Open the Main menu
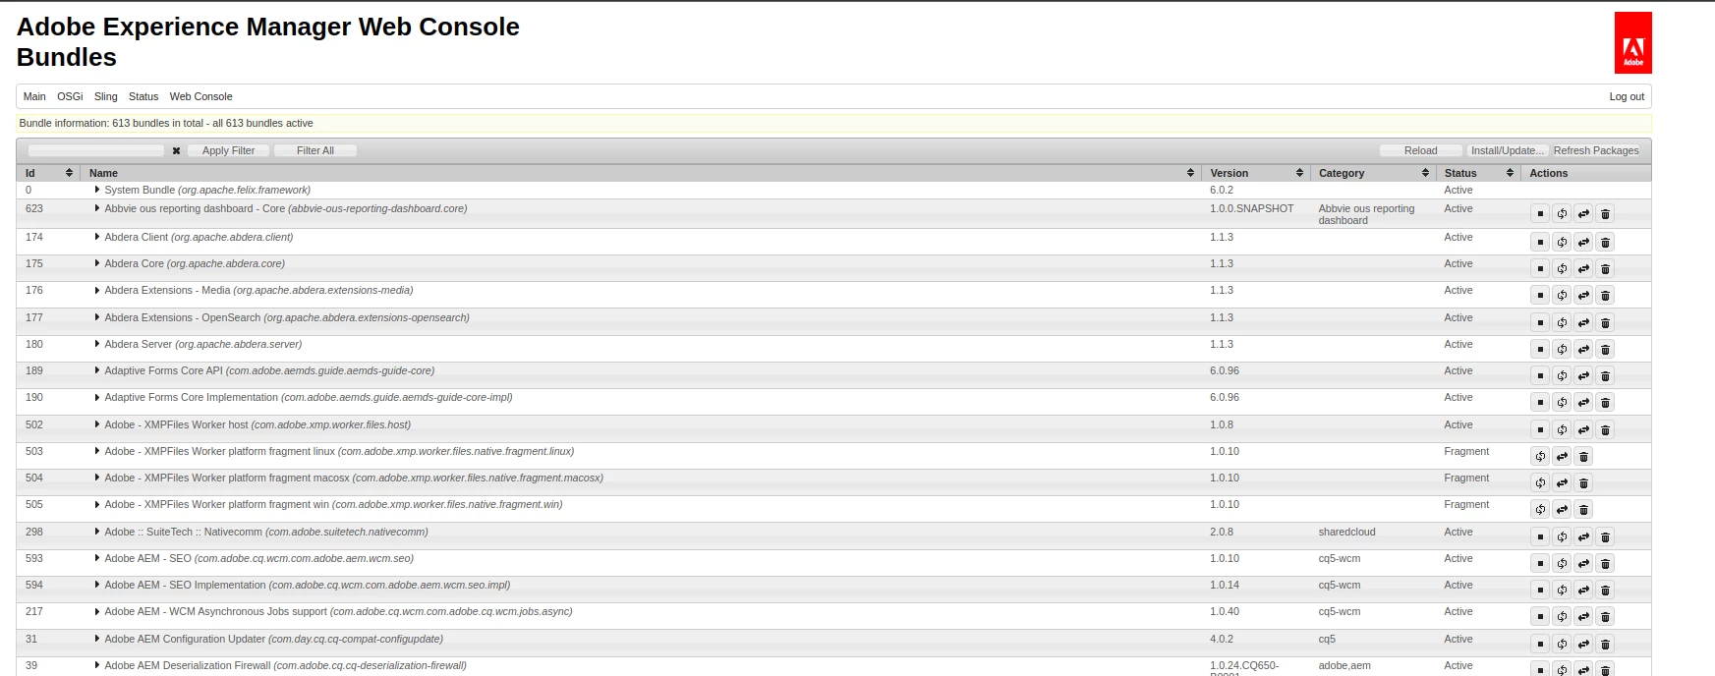Viewport: 1715px width, 676px height. [x=34, y=96]
